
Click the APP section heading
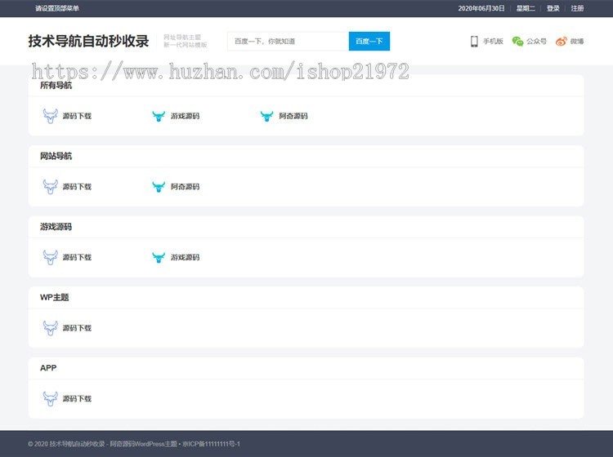pyautogui.click(x=48, y=368)
